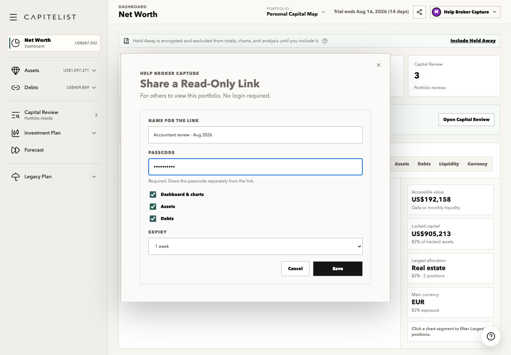Switch to the Debts chart tab
The image size is (511, 355).
click(x=424, y=164)
